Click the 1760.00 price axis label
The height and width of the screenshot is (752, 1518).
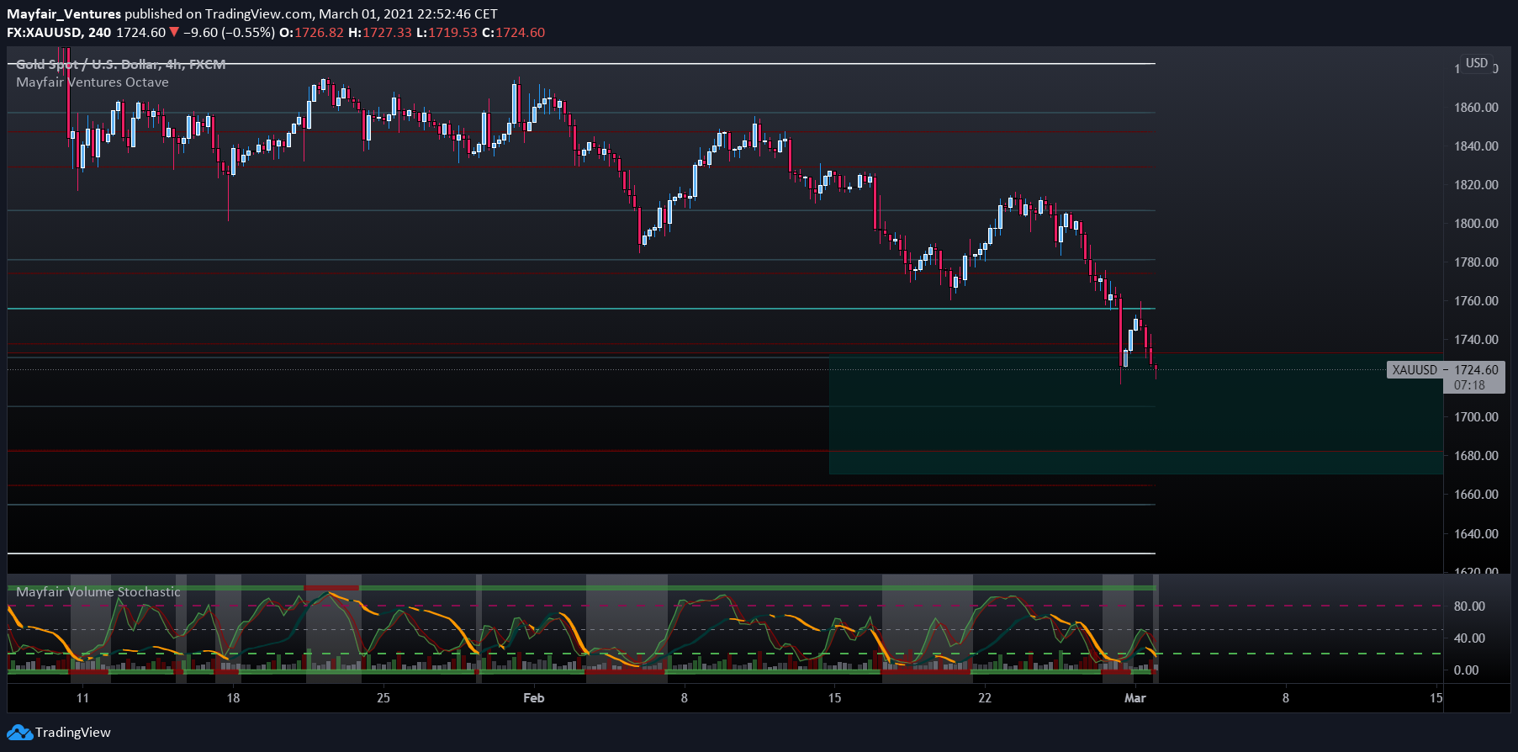pyautogui.click(x=1477, y=301)
